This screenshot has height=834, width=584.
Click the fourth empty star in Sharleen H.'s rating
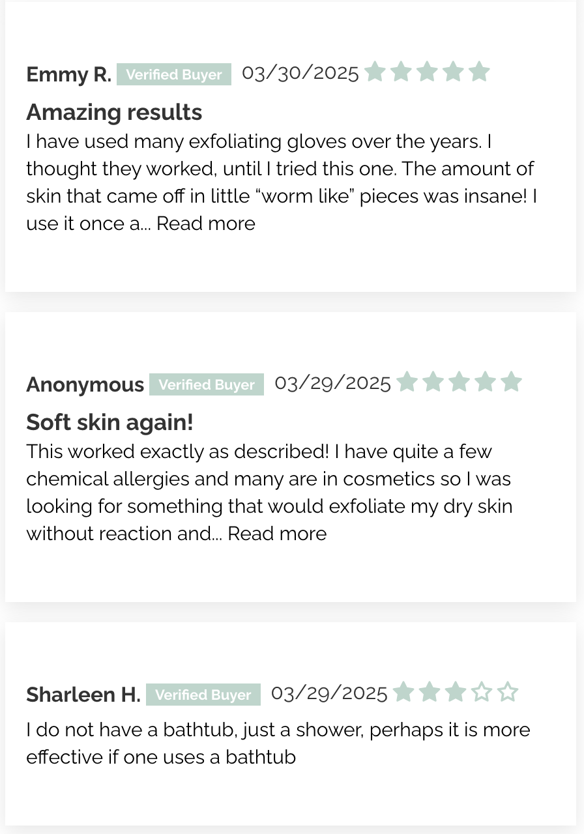482,691
